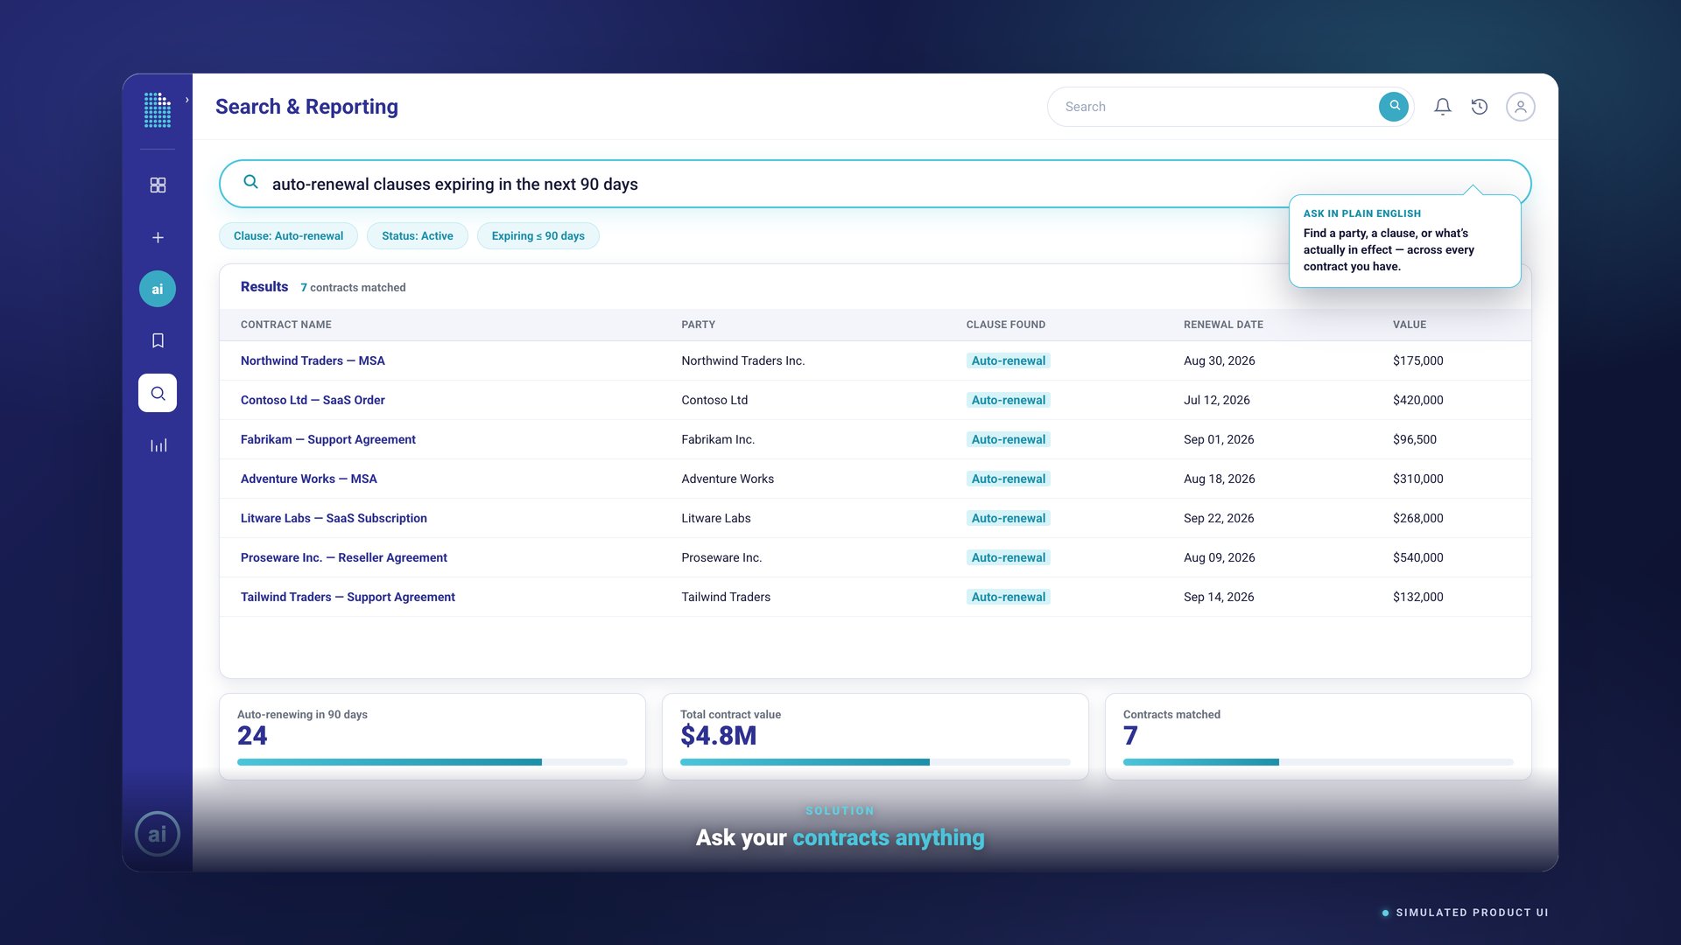Click the value '$132,000'

[1417, 597]
